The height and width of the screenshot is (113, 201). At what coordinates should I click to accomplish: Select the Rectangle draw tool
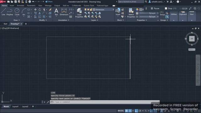click(29, 10)
